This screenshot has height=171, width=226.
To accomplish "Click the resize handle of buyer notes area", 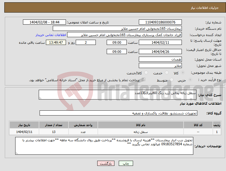I will click(17, 153).
